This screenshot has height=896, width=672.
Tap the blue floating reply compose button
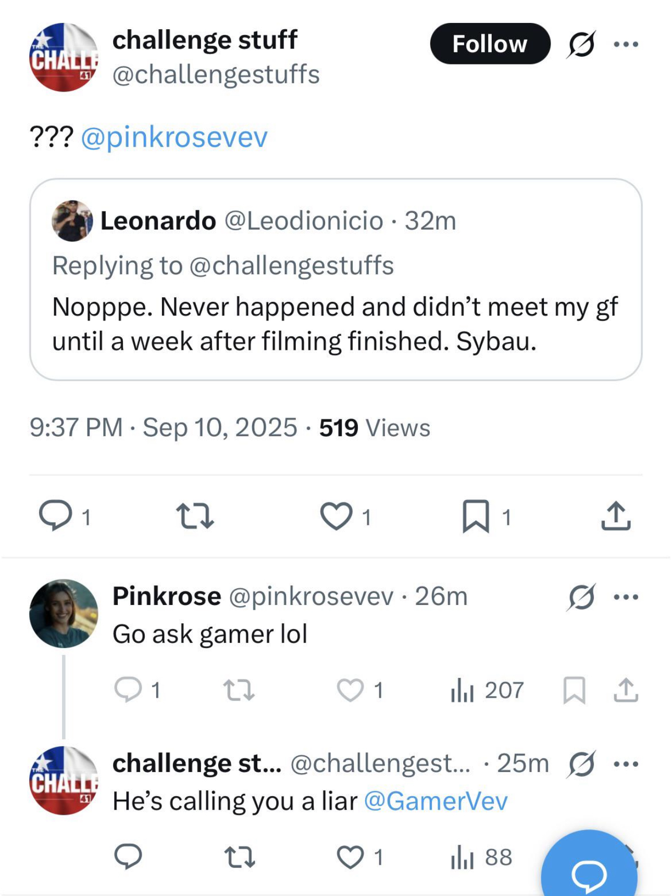[x=589, y=864]
